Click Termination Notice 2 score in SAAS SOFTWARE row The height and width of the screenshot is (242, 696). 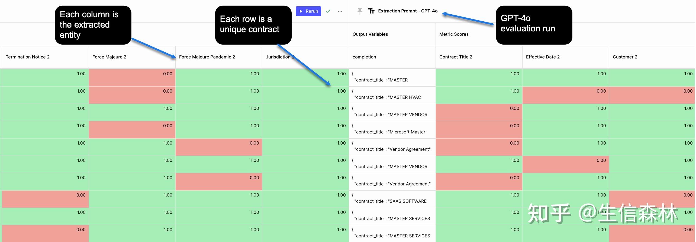click(x=45, y=199)
